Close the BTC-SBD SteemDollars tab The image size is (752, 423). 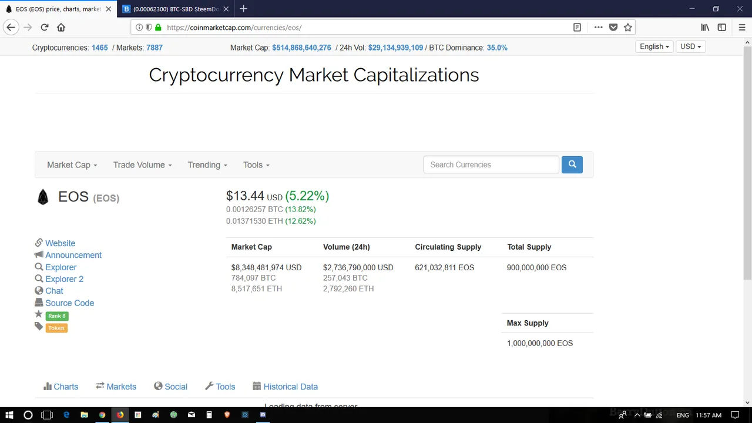(226, 9)
